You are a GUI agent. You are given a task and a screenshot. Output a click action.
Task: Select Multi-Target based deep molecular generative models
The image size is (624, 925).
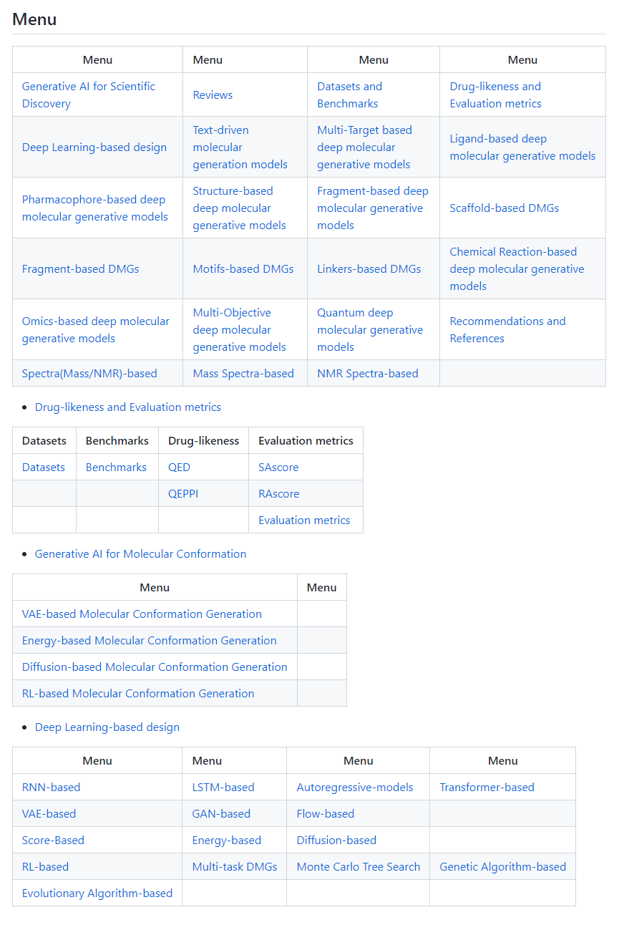[x=364, y=147]
